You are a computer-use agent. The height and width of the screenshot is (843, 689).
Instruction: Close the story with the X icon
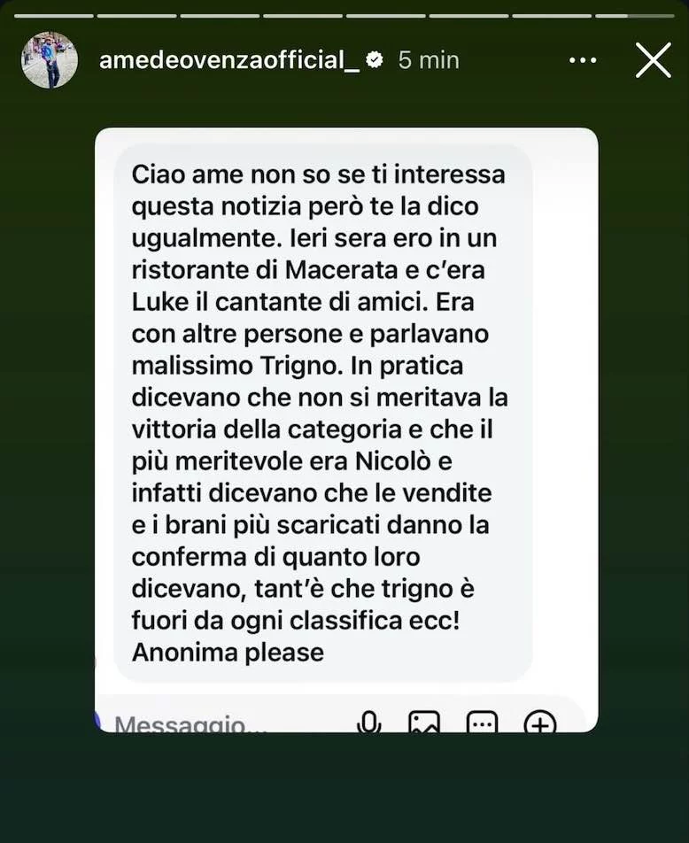tap(653, 60)
